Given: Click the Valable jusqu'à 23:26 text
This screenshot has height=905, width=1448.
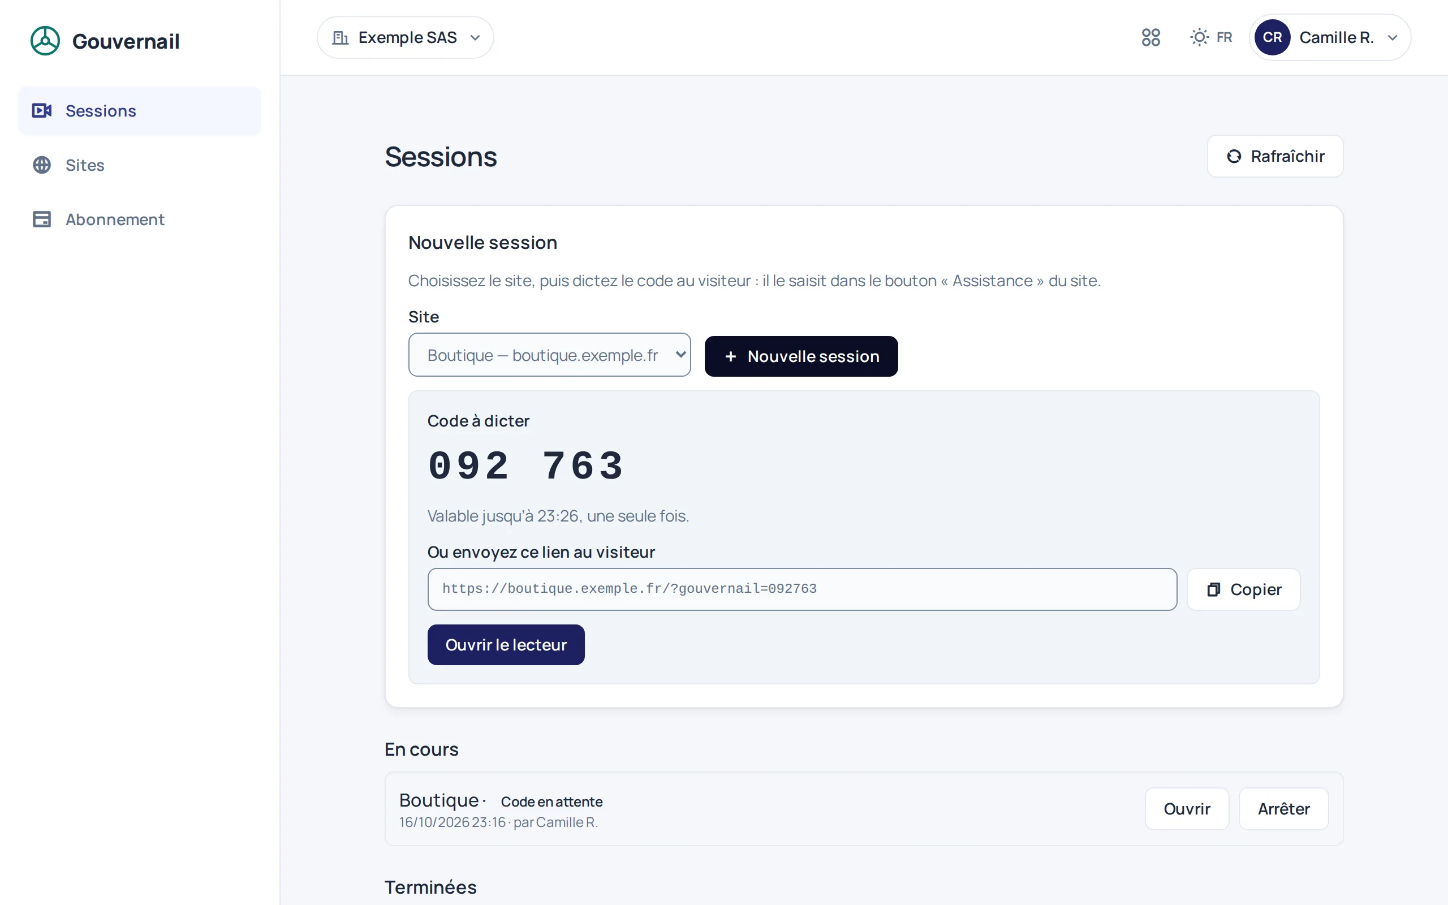Looking at the screenshot, I should point(558,516).
